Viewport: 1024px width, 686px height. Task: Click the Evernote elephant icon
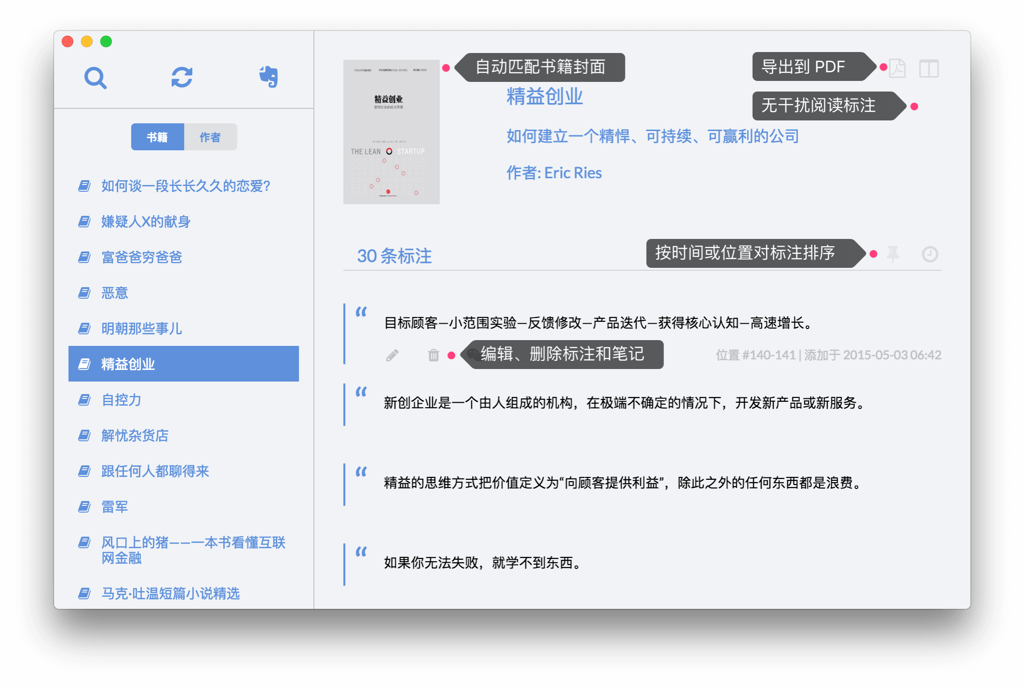[269, 77]
